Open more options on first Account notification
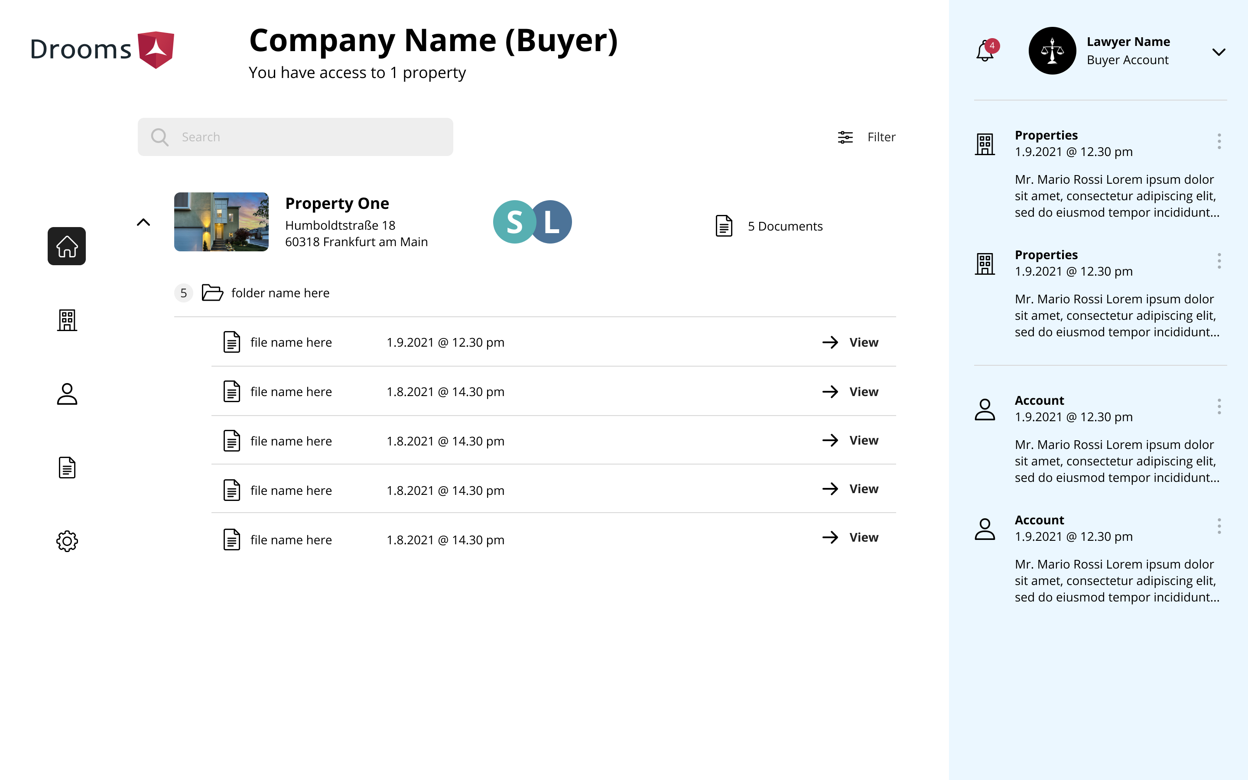 point(1219,406)
